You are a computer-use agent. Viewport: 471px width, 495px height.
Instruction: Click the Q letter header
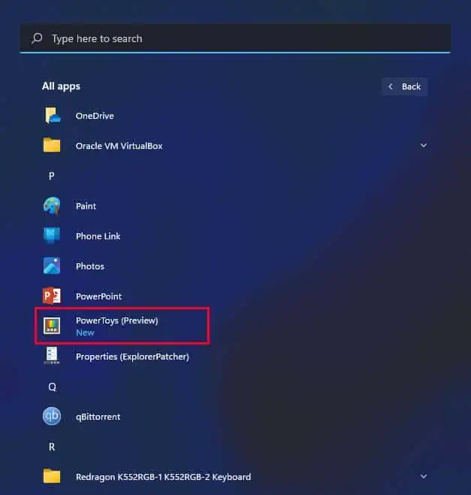pos(52,387)
